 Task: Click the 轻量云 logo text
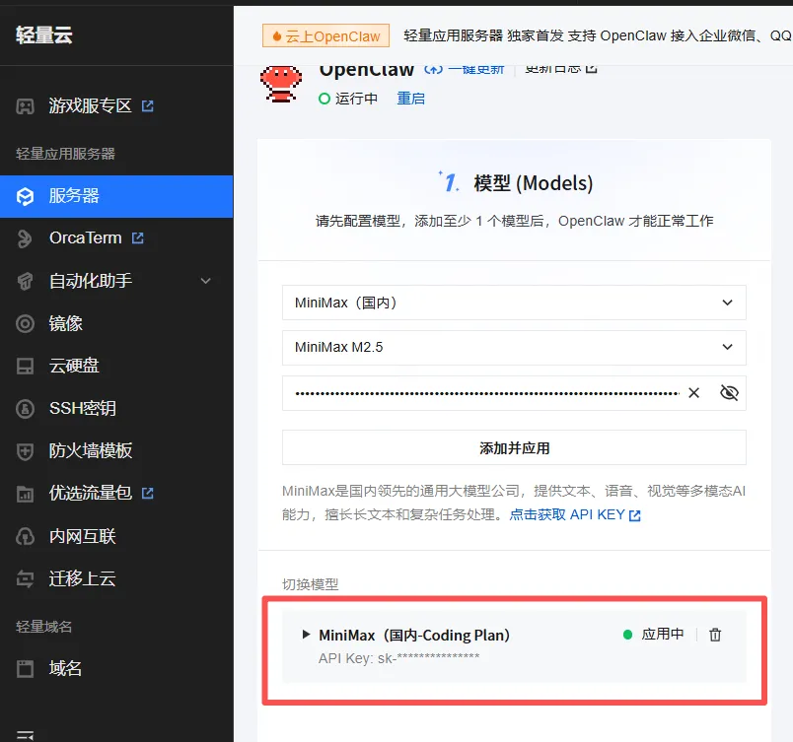tap(44, 35)
